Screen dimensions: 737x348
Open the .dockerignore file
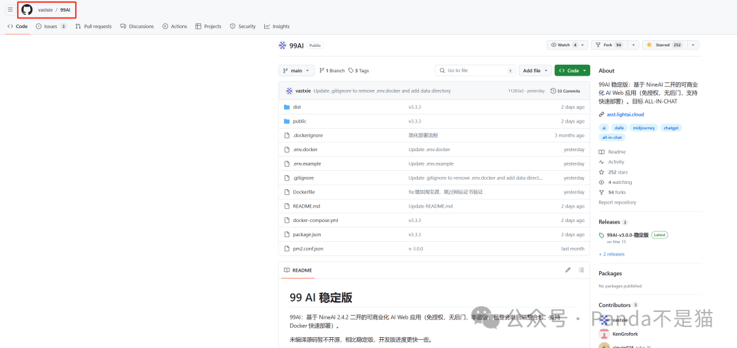point(307,135)
